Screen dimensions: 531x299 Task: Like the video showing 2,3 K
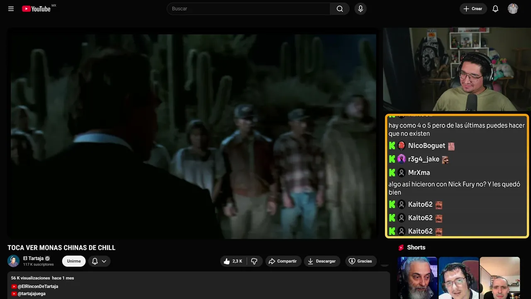pos(234,261)
